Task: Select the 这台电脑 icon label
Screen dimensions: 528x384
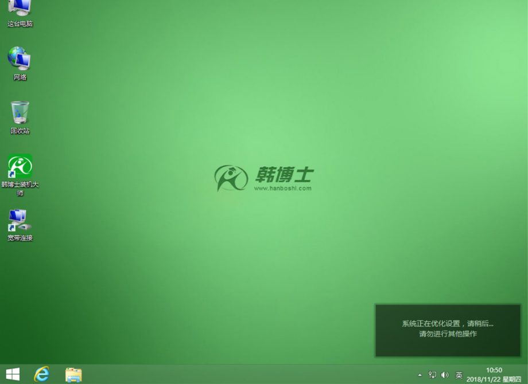Action: coord(20,24)
